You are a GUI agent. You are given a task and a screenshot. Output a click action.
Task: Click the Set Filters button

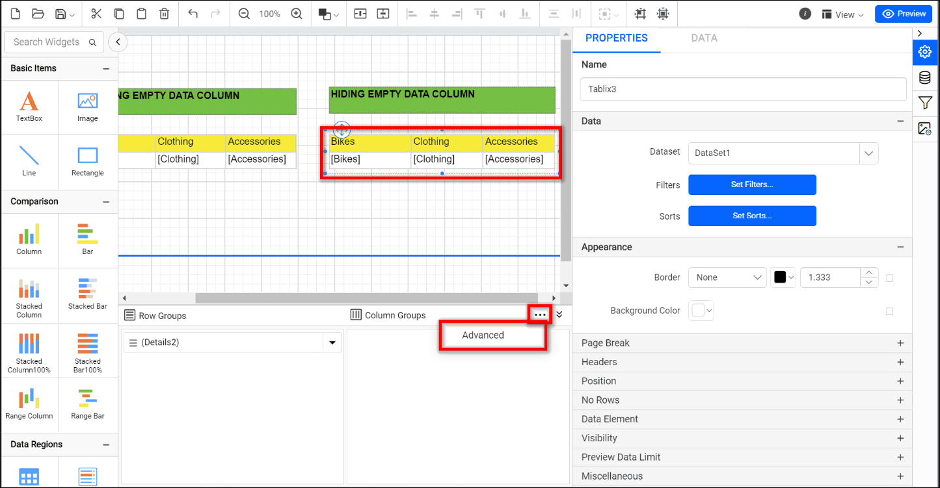(x=752, y=185)
